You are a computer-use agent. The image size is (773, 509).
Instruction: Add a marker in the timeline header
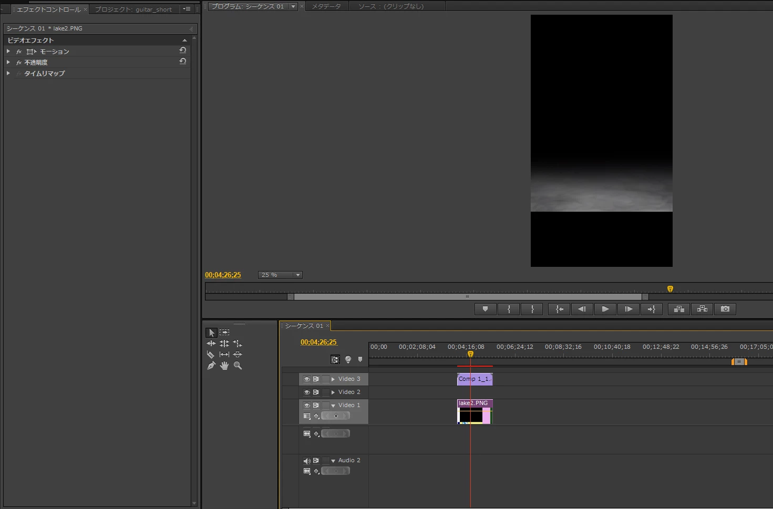360,360
